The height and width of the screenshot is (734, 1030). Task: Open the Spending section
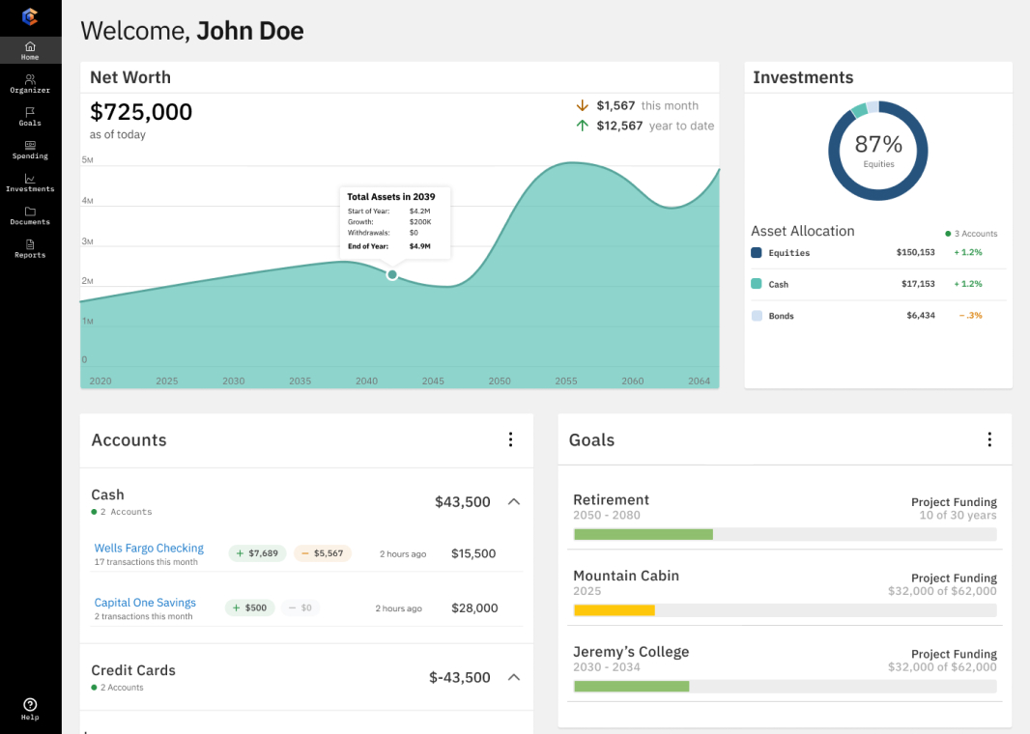coord(30,146)
